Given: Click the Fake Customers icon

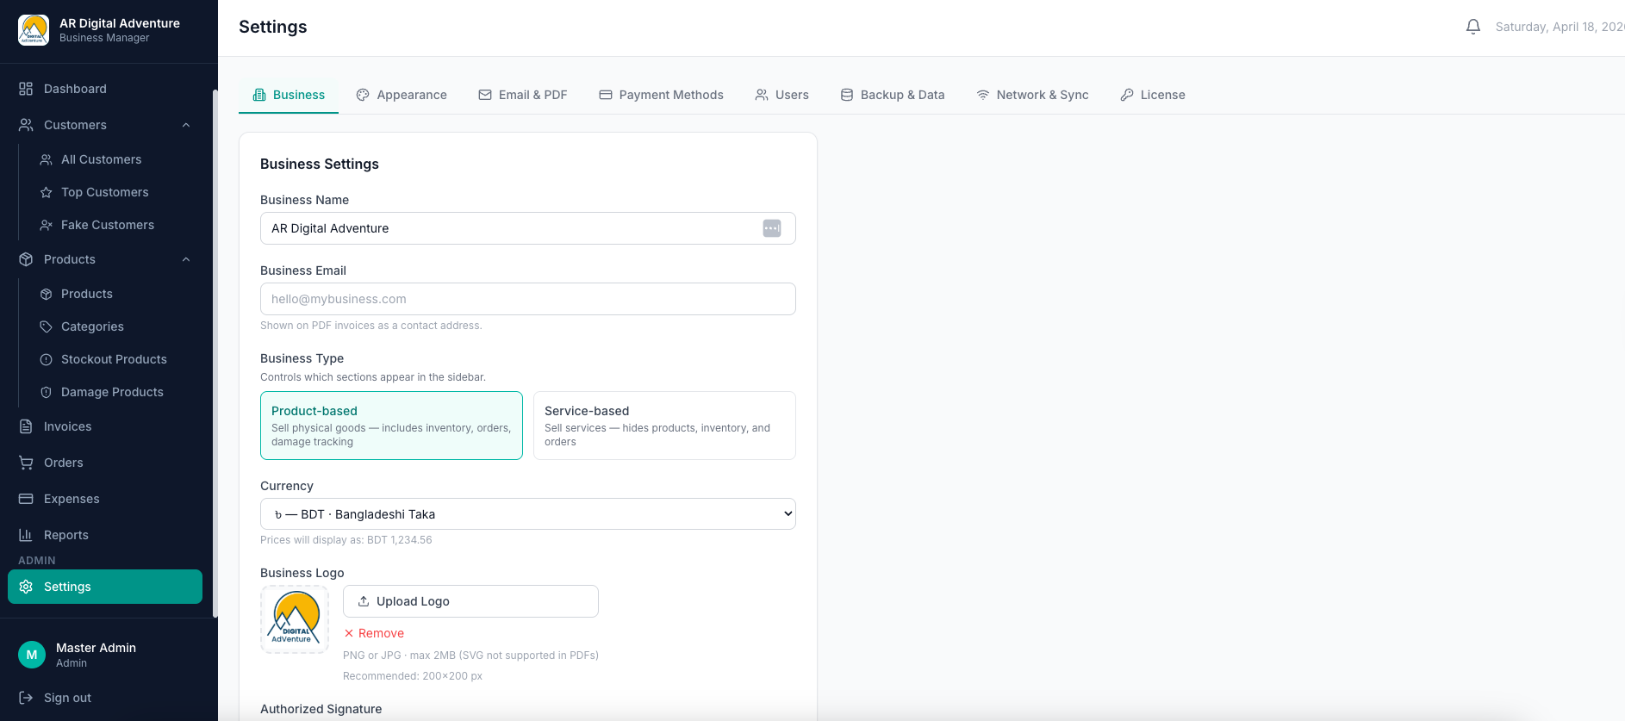Looking at the screenshot, I should [47, 225].
